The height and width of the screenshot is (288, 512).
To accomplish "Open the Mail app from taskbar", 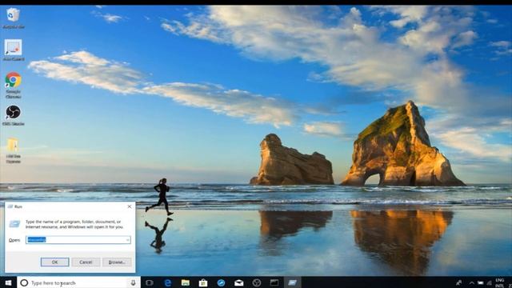I will pyautogui.click(x=239, y=282).
